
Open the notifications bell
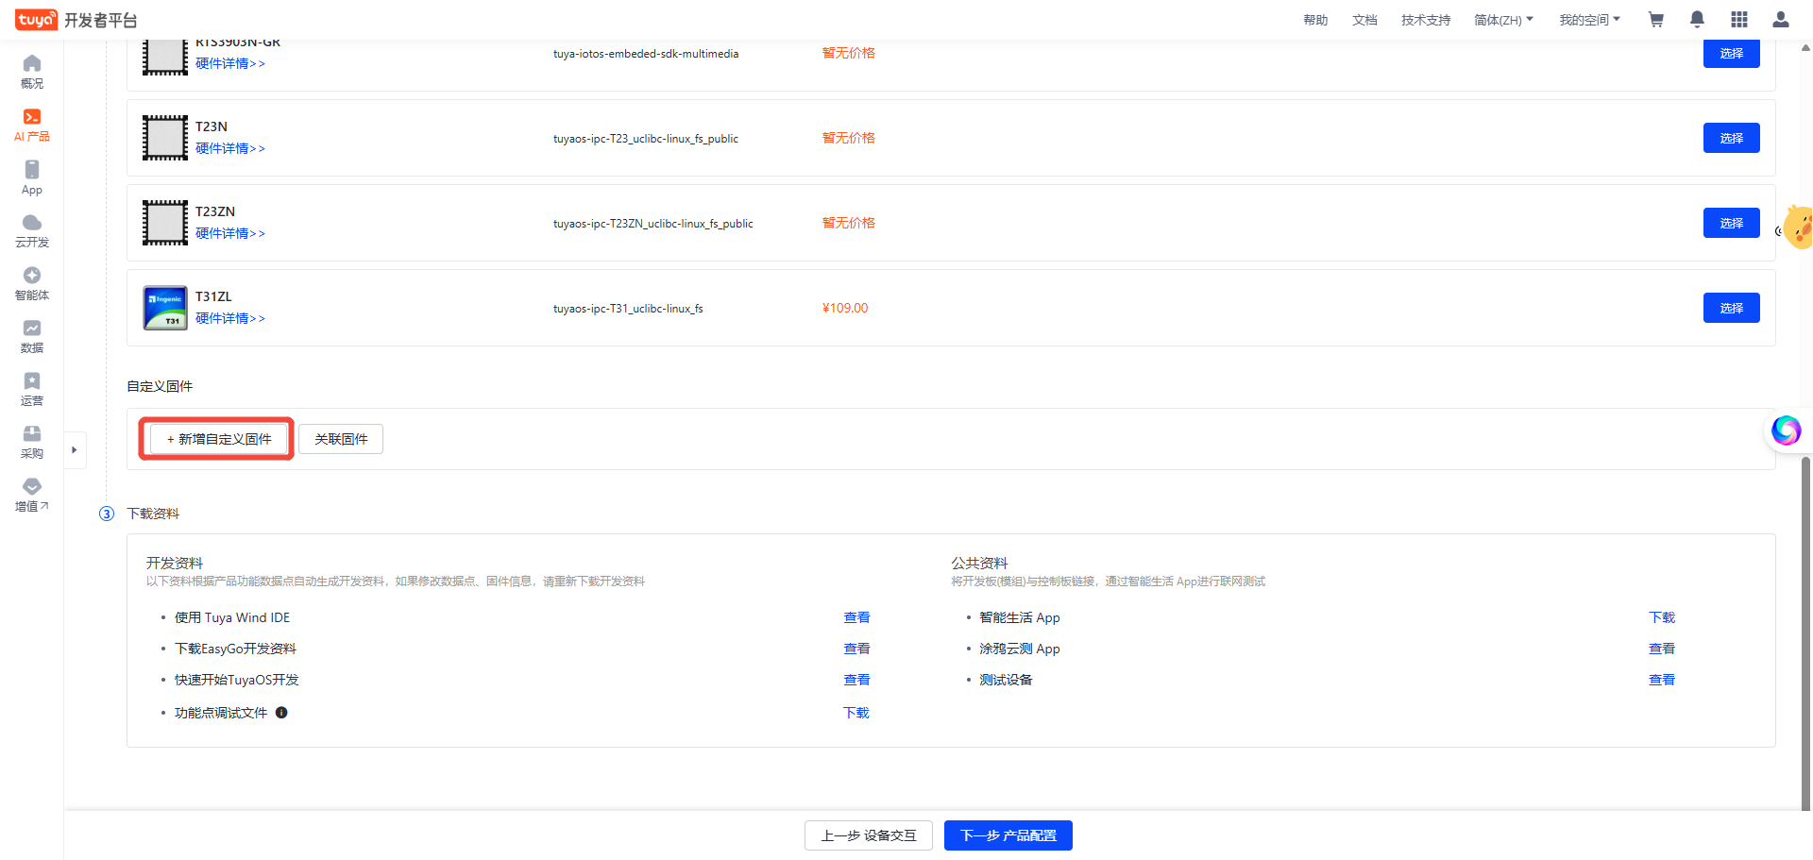point(1697,20)
